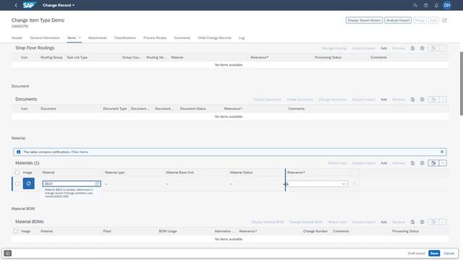Viewport: 463px width, 260px height.
Task: Click Add in the Material BOMs toolbar
Action: [383, 222]
